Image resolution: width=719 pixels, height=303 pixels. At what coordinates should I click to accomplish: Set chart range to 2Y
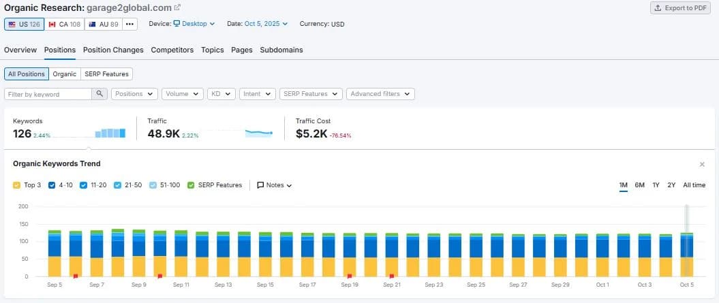coord(671,185)
